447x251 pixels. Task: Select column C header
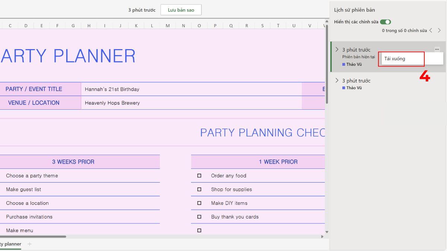(x=10, y=26)
